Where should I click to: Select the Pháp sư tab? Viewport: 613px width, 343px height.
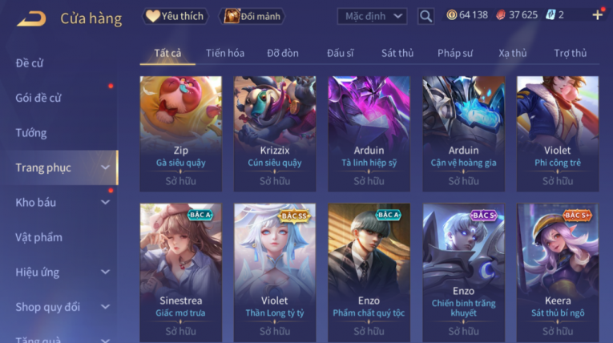point(455,53)
